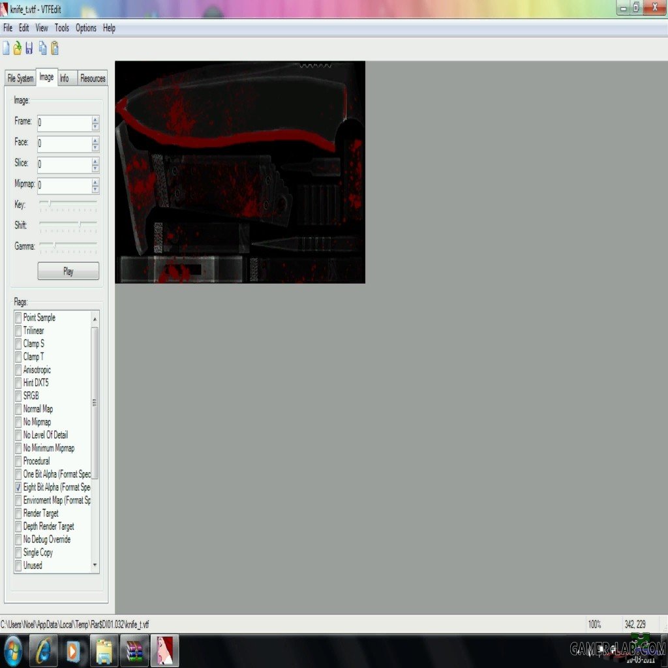
Task: Click the Face spinner arrows
Action: [95, 144]
